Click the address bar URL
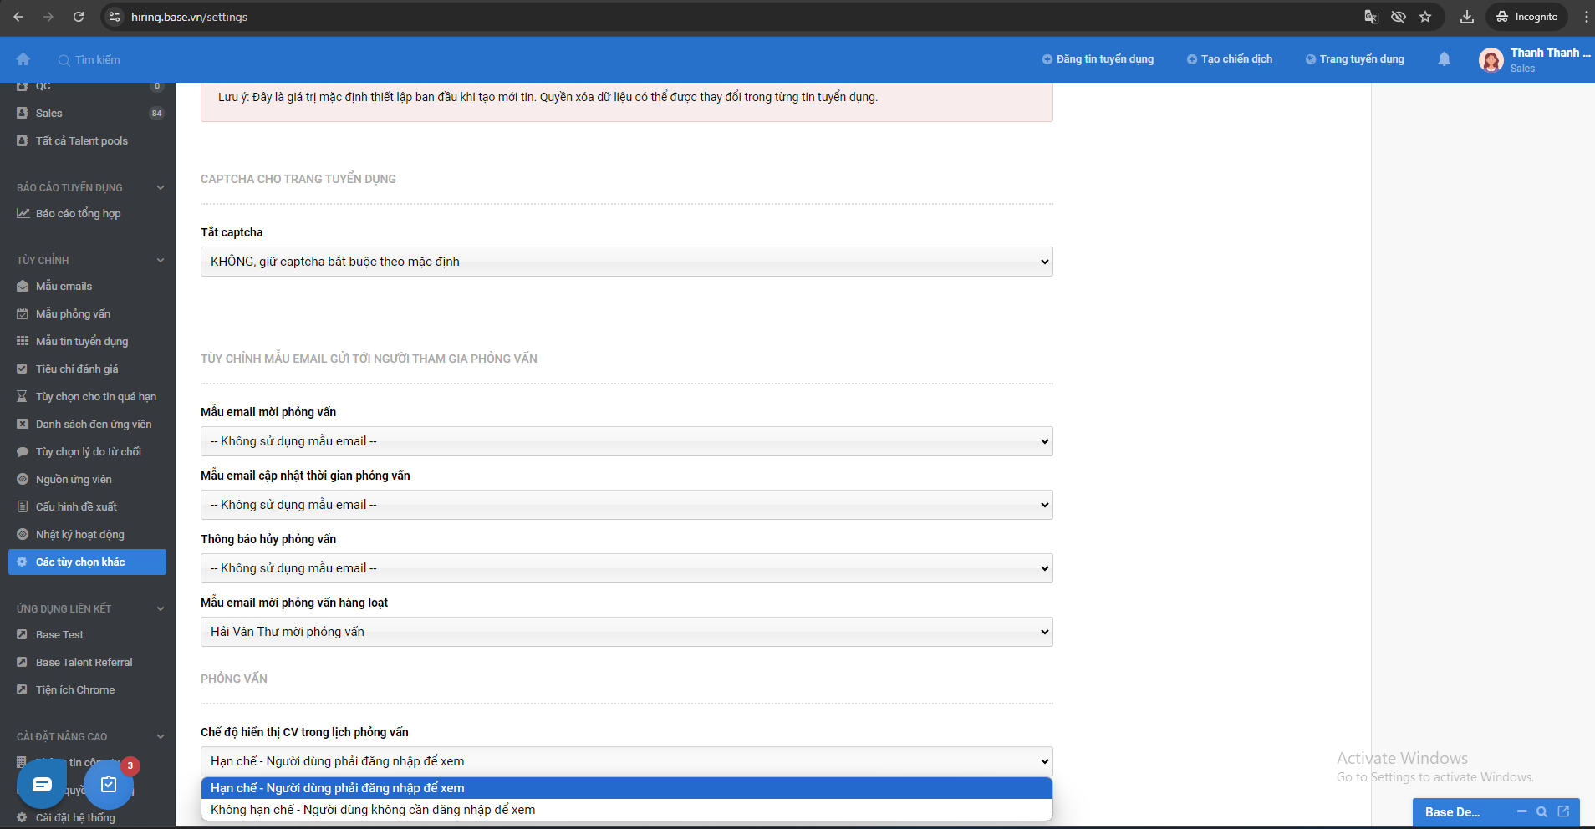The image size is (1595, 829). pyautogui.click(x=189, y=17)
